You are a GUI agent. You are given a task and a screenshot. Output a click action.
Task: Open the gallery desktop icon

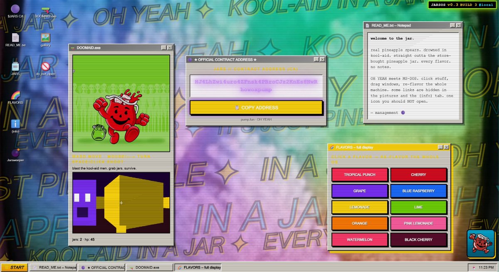click(46, 40)
